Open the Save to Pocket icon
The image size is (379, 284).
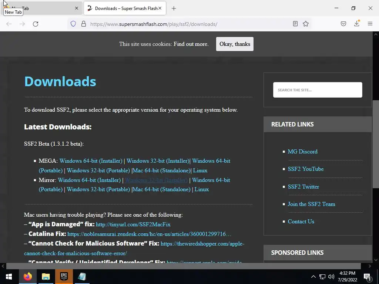pos(343,24)
